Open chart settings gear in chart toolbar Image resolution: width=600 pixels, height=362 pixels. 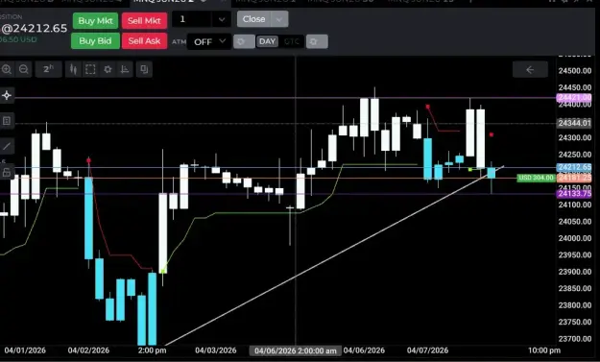(108, 69)
